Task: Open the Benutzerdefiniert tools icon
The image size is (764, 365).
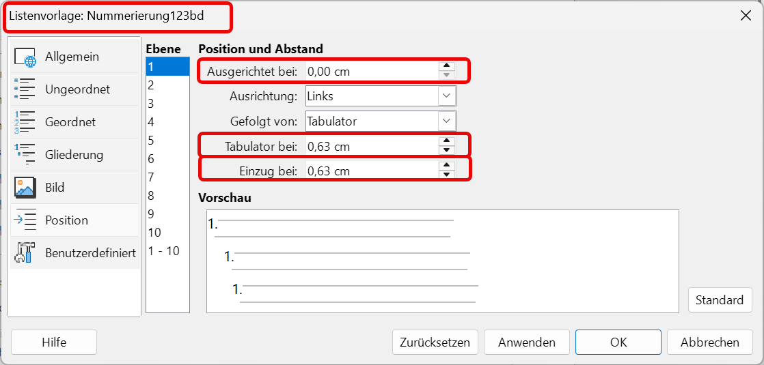Action: tap(25, 253)
